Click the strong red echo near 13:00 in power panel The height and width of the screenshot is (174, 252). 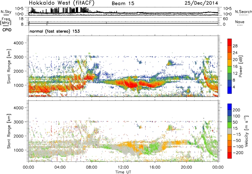point(131,84)
